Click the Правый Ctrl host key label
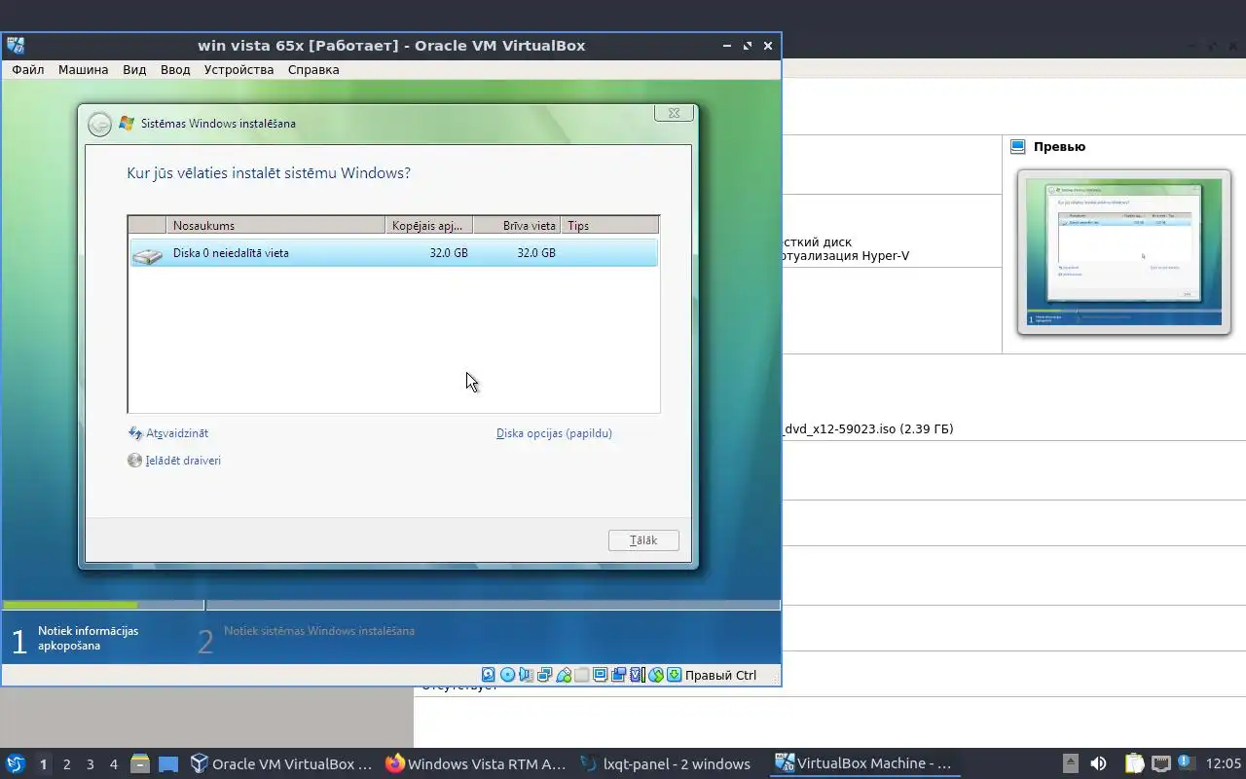 point(720,675)
